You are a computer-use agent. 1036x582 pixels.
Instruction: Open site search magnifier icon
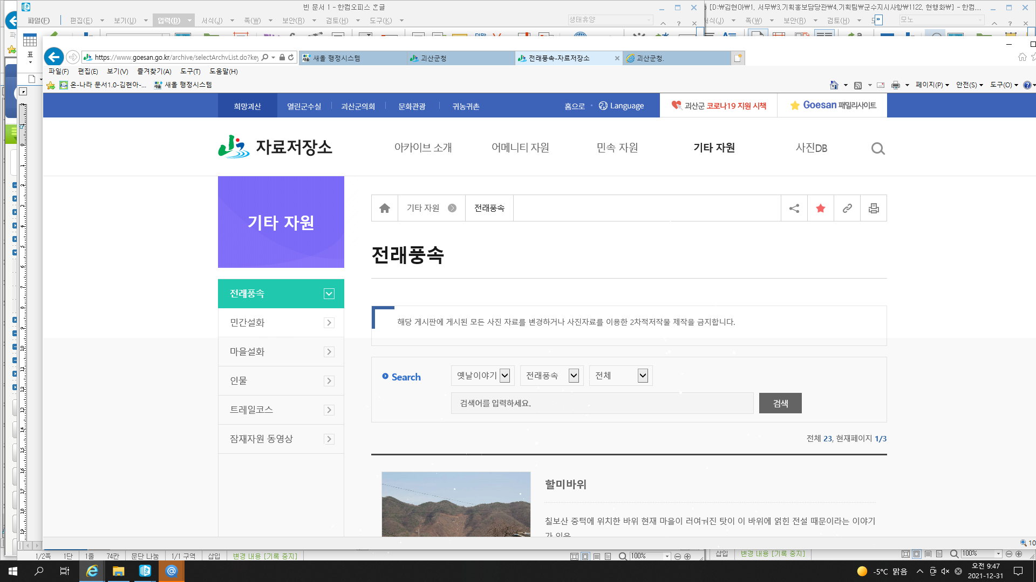pyautogui.click(x=878, y=149)
